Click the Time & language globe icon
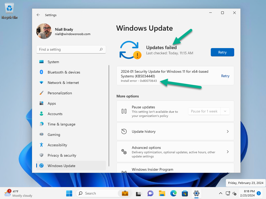This screenshot has width=266, height=199. [41, 124]
